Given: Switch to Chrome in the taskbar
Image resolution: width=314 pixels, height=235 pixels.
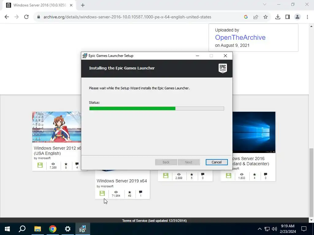Looking at the screenshot, I should click(x=53, y=229).
